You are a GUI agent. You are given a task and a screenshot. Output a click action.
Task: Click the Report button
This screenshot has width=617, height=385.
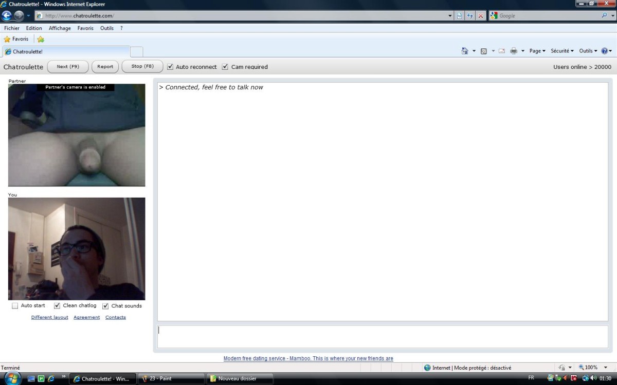[x=105, y=67]
